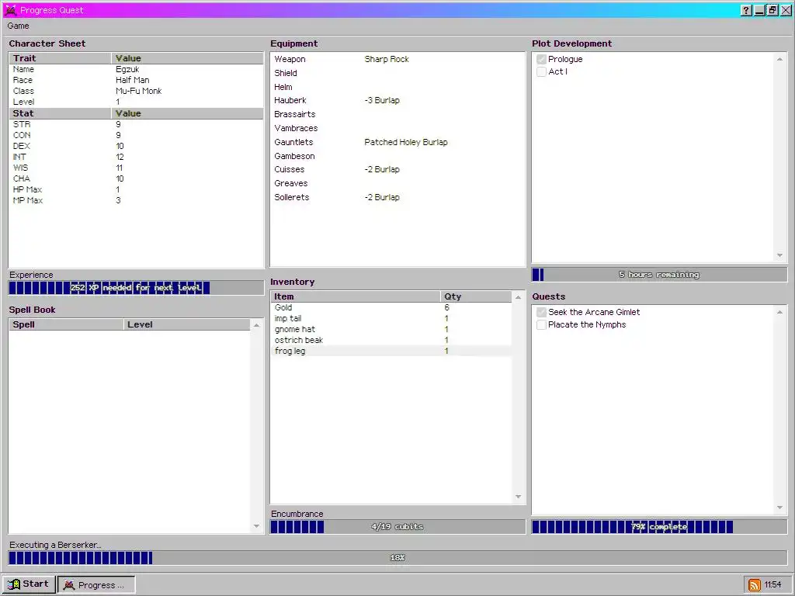Select the Shield equipment slot
This screenshot has height=596, width=795.
[x=397, y=73]
